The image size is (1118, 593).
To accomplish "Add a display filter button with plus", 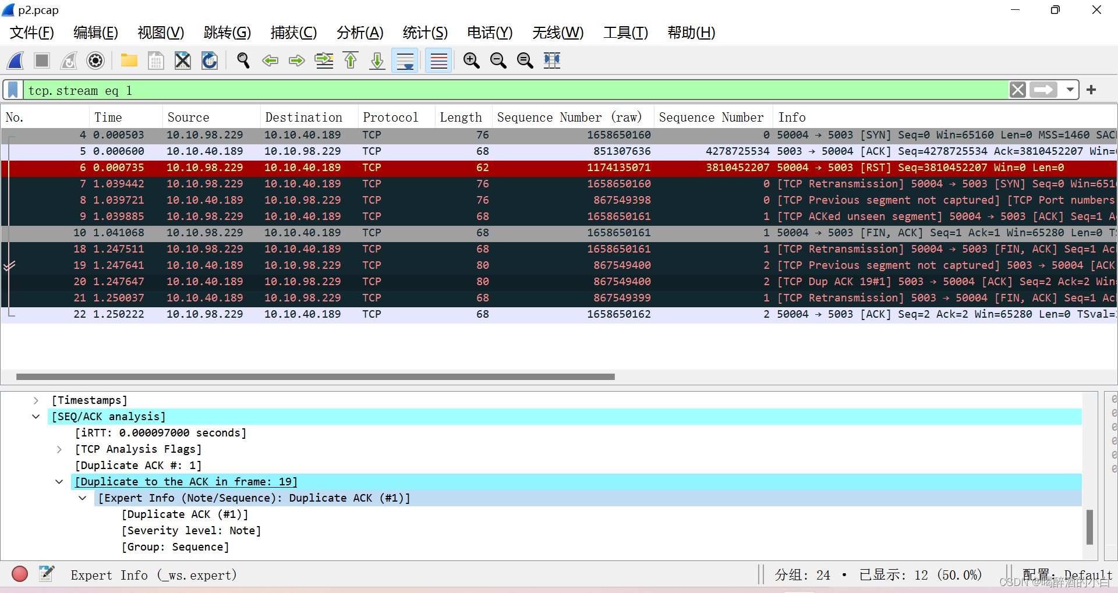I will point(1091,90).
